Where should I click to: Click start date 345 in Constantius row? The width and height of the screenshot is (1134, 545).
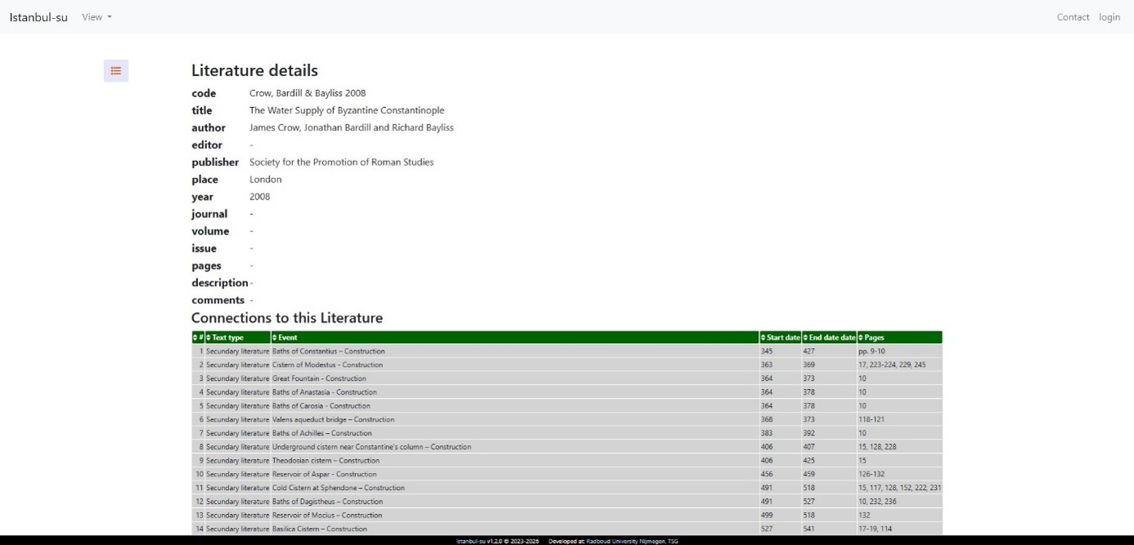click(x=767, y=351)
